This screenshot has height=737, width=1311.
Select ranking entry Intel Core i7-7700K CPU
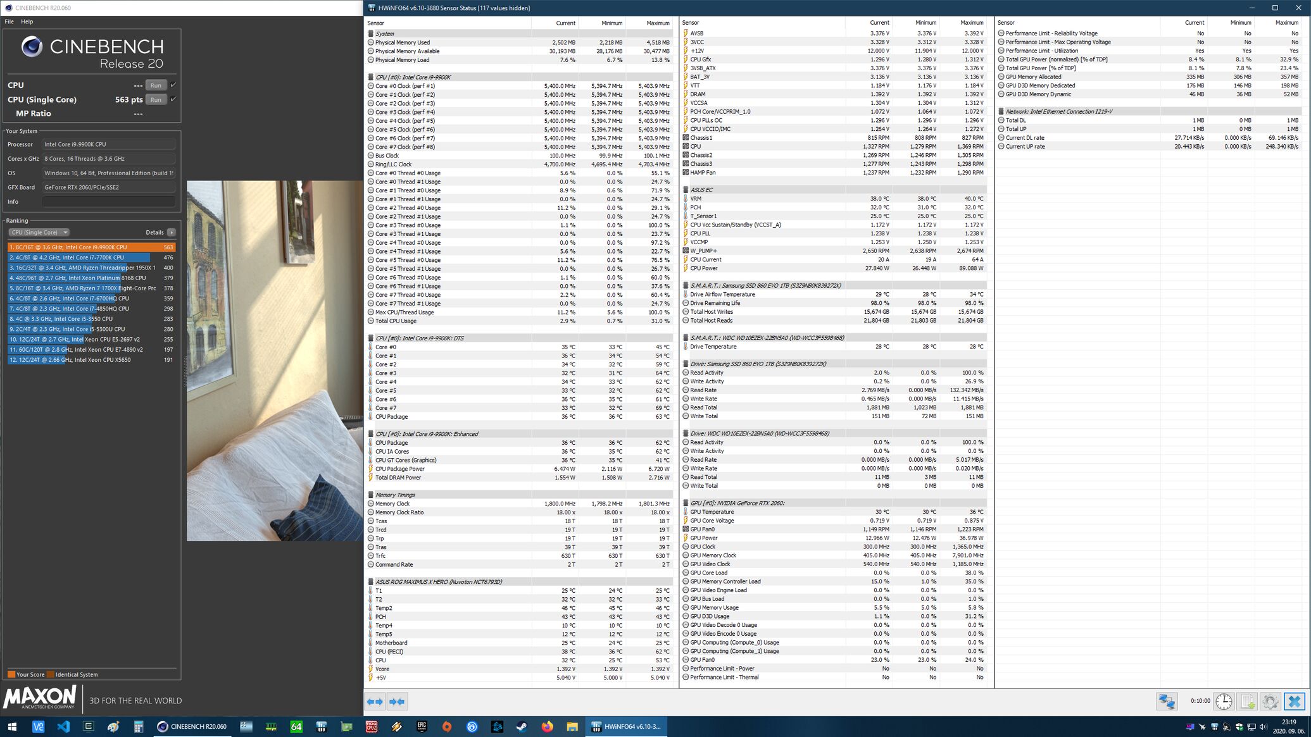point(92,257)
